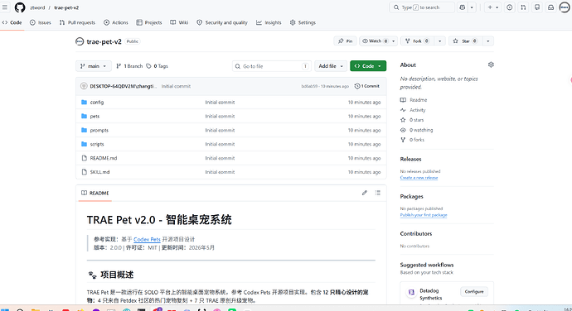This screenshot has width=572, height=311.
Task: Open the 1 Commit history link
Action: click(x=367, y=86)
